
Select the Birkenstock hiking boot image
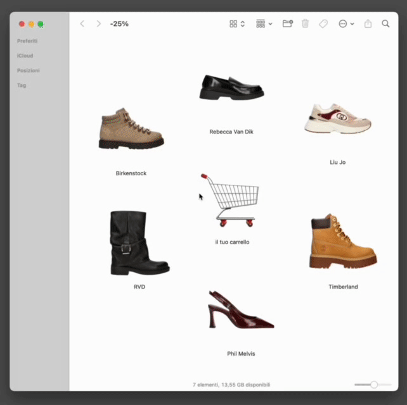tap(131, 129)
